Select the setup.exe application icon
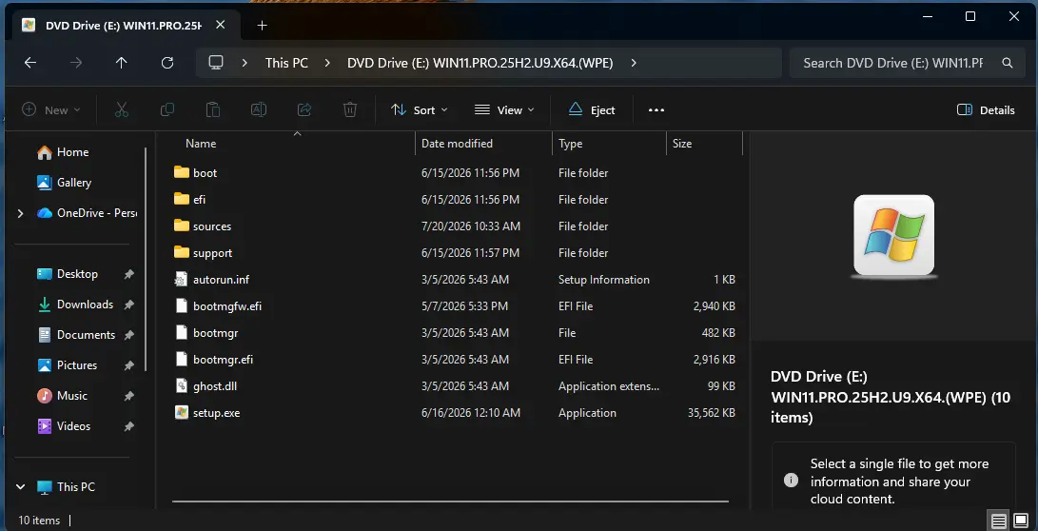The width and height of the screenshot is (1038, 531). point(182,412)
